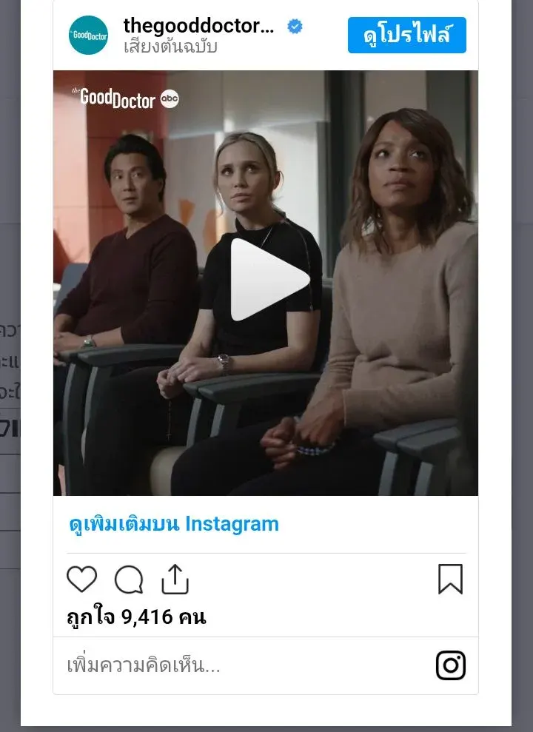533x732 pixels.
Task: Like the post with heart icon
Action: point(81,580)
